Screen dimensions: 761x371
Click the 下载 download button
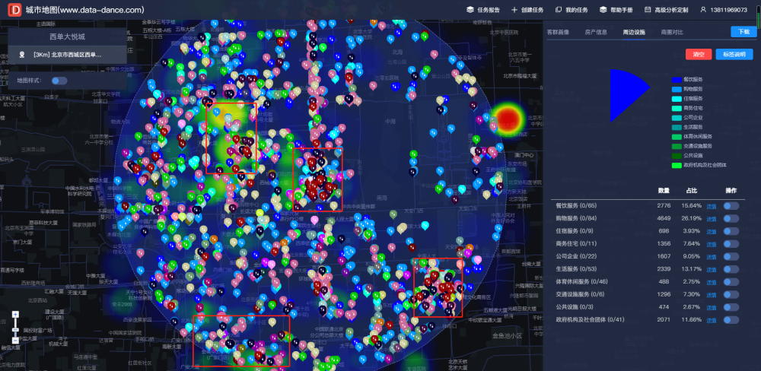tap(743, 32)
